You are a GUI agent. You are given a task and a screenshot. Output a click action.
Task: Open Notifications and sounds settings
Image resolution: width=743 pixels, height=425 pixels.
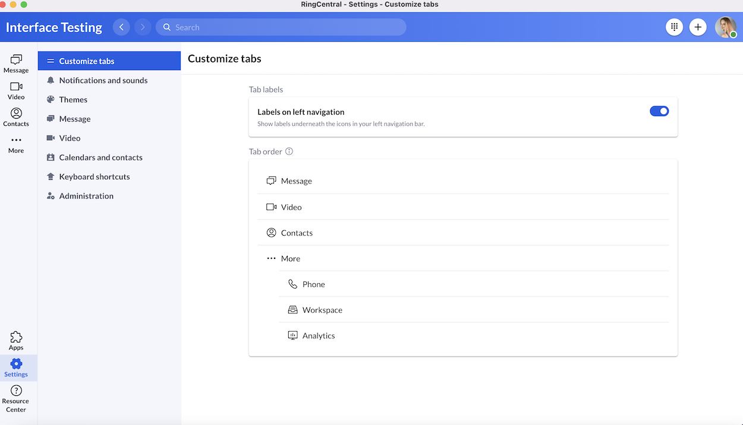click(109, 80)
